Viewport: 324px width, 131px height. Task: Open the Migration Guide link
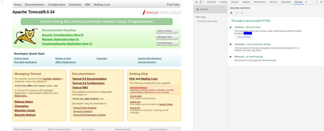coord(25,111)
